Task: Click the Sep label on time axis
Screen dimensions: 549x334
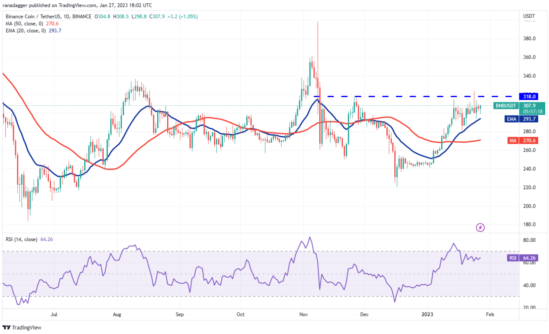Action: tap(179, 315)
